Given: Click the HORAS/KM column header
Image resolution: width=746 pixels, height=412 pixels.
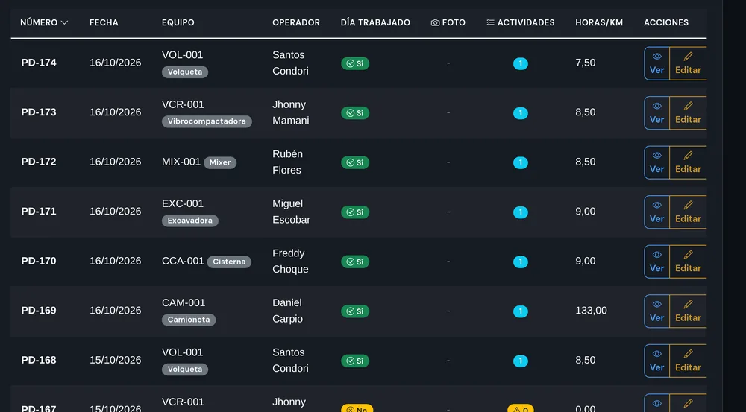Looking at the screenshot, I should (599, 22).
